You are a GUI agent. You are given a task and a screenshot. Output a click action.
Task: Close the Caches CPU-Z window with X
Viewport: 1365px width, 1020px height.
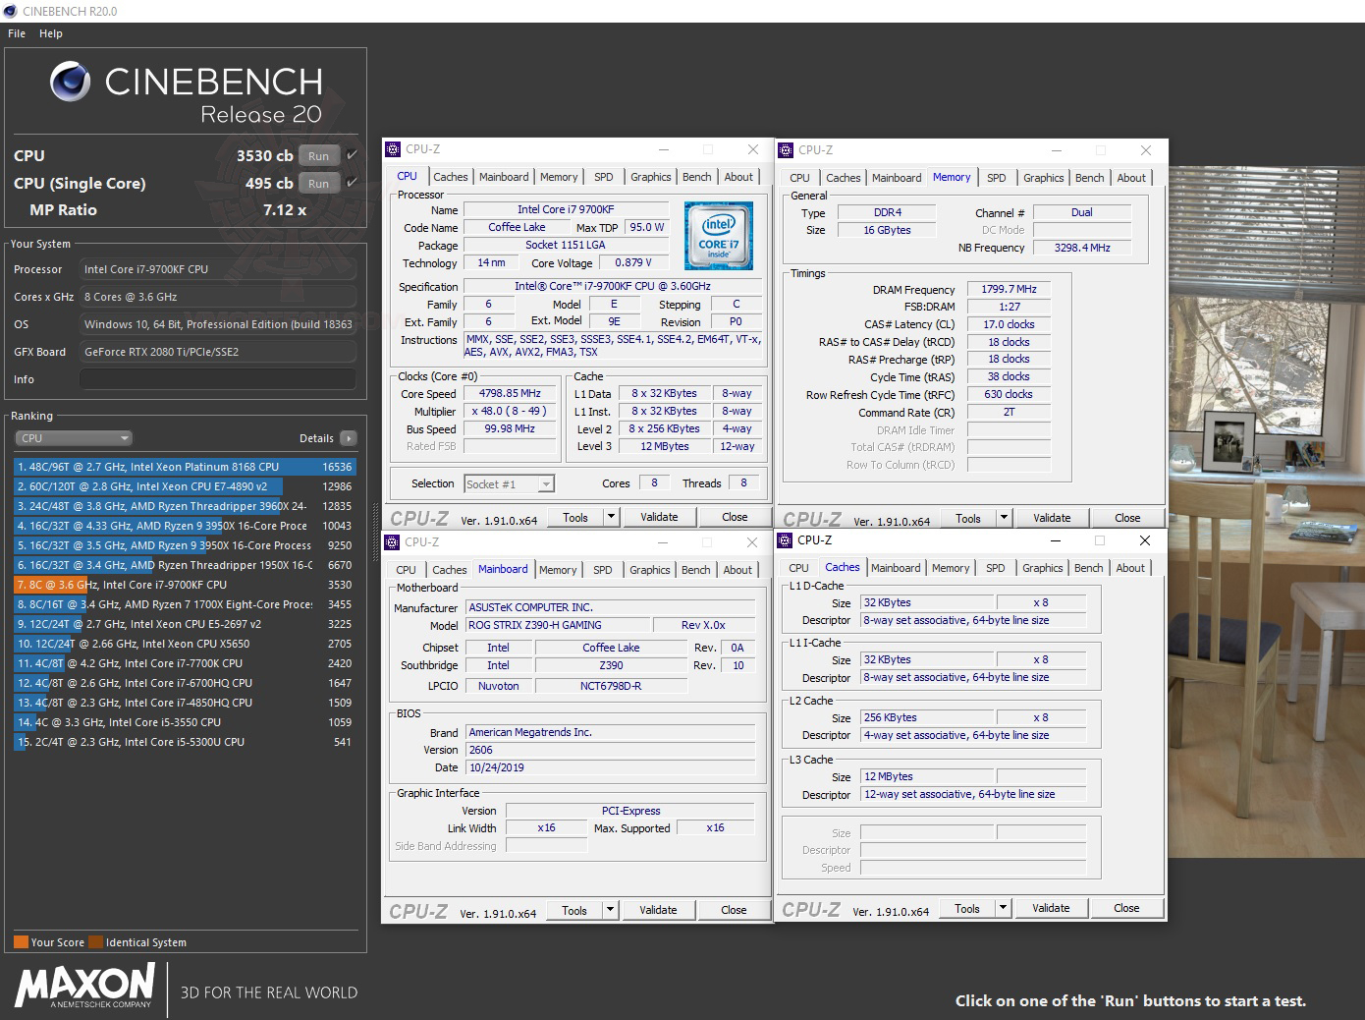pyautogui.click(x=1144, y=540)
